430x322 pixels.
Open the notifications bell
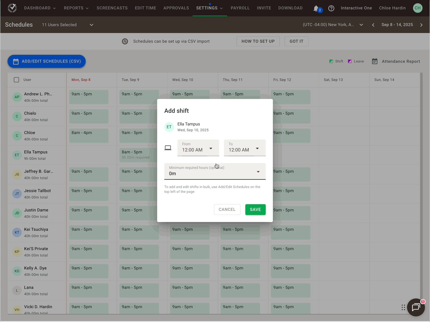pyautogui.click(x=316, y=8)
